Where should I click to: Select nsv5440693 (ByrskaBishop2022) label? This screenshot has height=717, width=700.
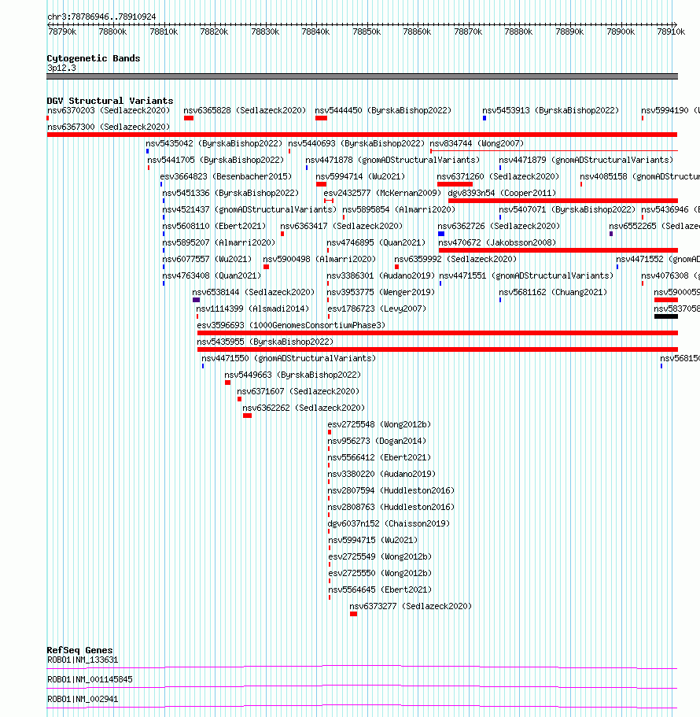click(x=356, y=143)
